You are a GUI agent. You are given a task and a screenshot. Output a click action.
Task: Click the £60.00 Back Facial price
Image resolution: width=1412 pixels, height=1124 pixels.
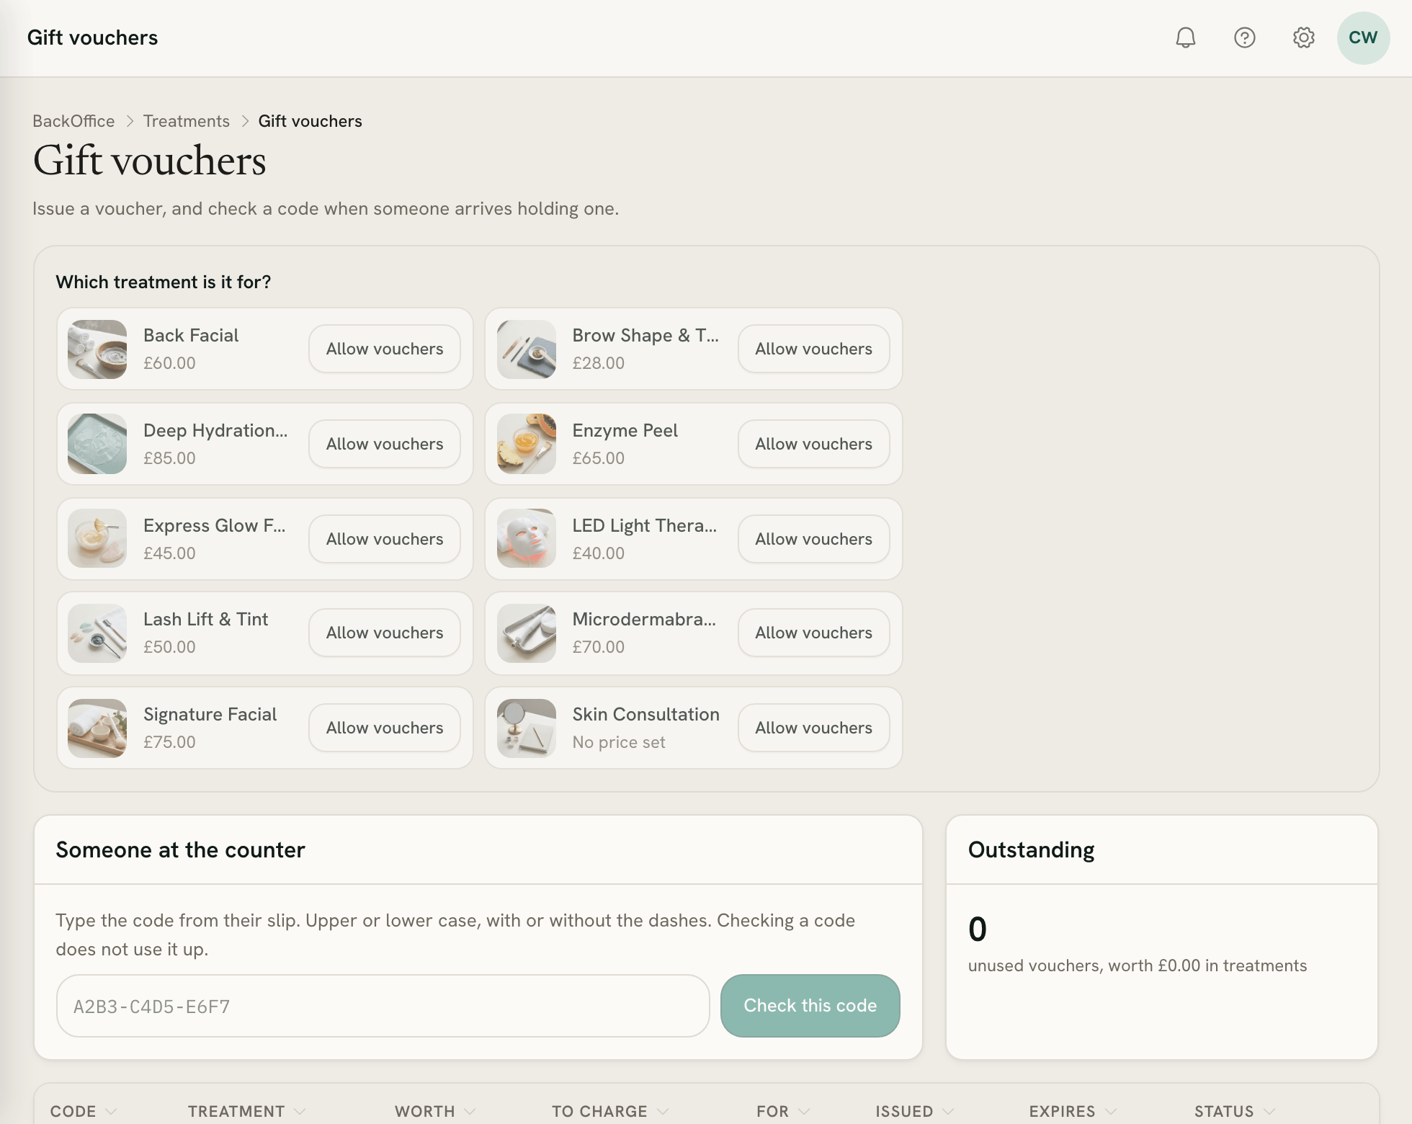(x=169, y=363)
